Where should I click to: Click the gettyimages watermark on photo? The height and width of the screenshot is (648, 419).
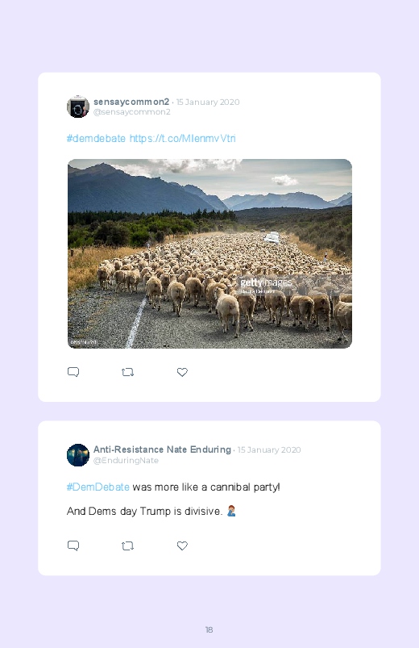[x=266, y=282]
